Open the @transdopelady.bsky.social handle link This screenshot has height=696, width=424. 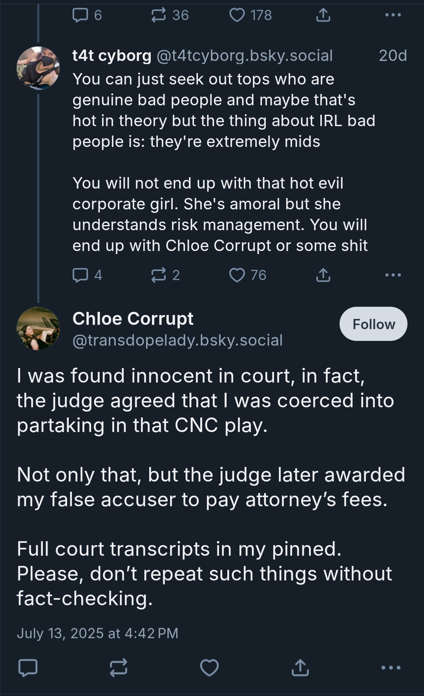pos(177,340)
